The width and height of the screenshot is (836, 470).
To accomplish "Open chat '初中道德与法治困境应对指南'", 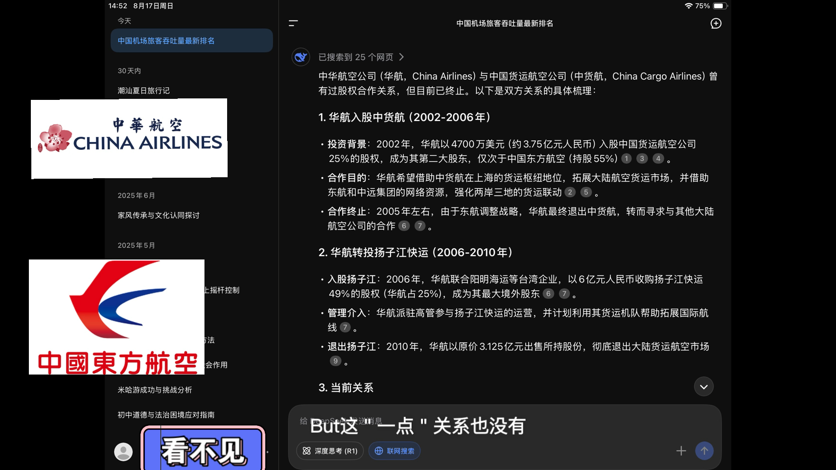I will point(166,415).
